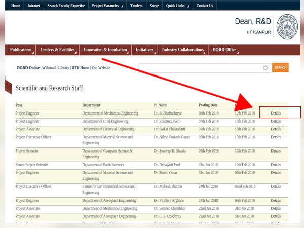The height and width of the screenshot is (228, 304).
Task: Expand the Industry Collaborations menu
Action: click(x=183, y=50)
